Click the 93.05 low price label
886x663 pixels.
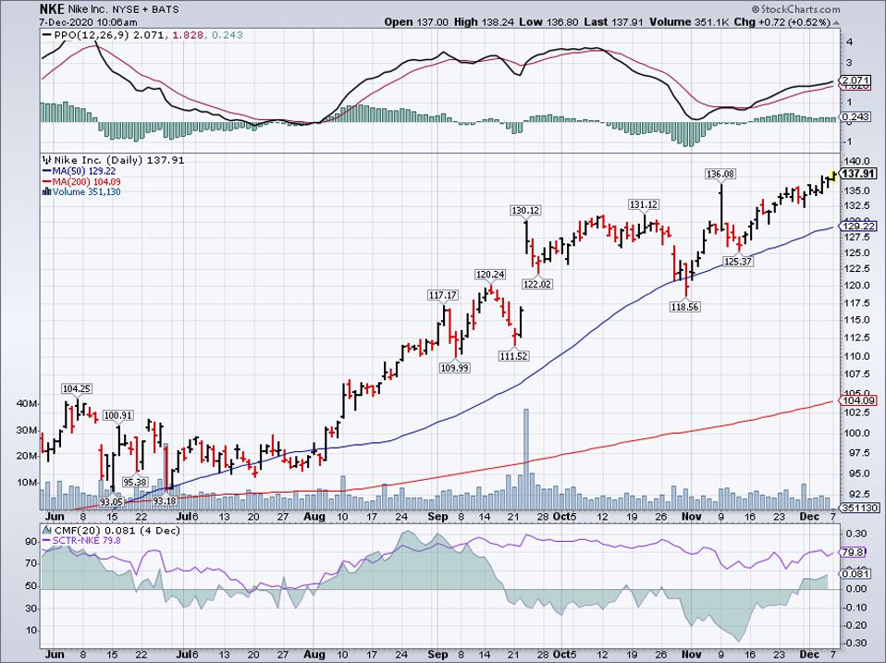pos(111,501)
